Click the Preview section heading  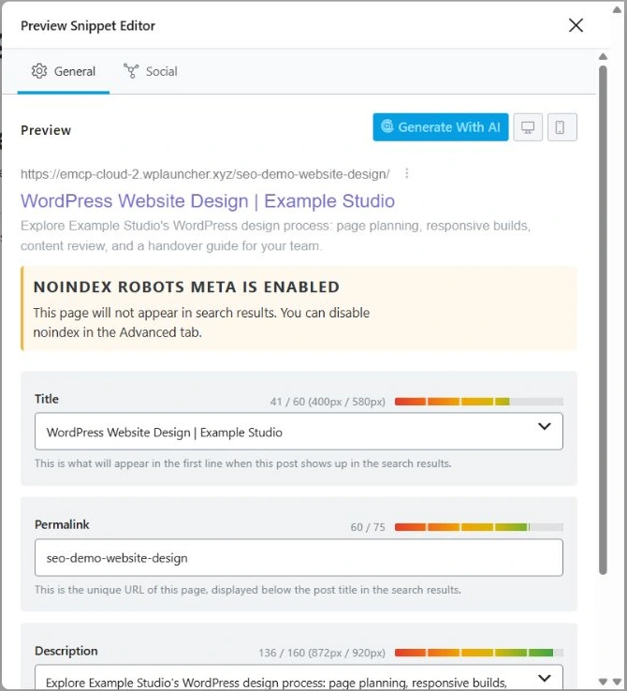46,130
